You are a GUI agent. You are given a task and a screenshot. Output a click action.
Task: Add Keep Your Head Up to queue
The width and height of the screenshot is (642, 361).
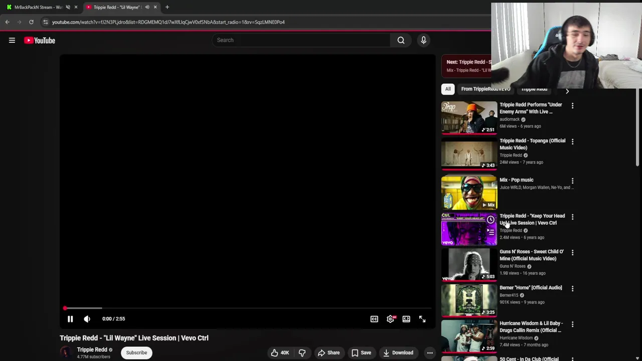[x=491, y=232]
